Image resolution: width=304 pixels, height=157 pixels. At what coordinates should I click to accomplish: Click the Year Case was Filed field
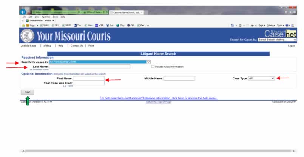89,83
